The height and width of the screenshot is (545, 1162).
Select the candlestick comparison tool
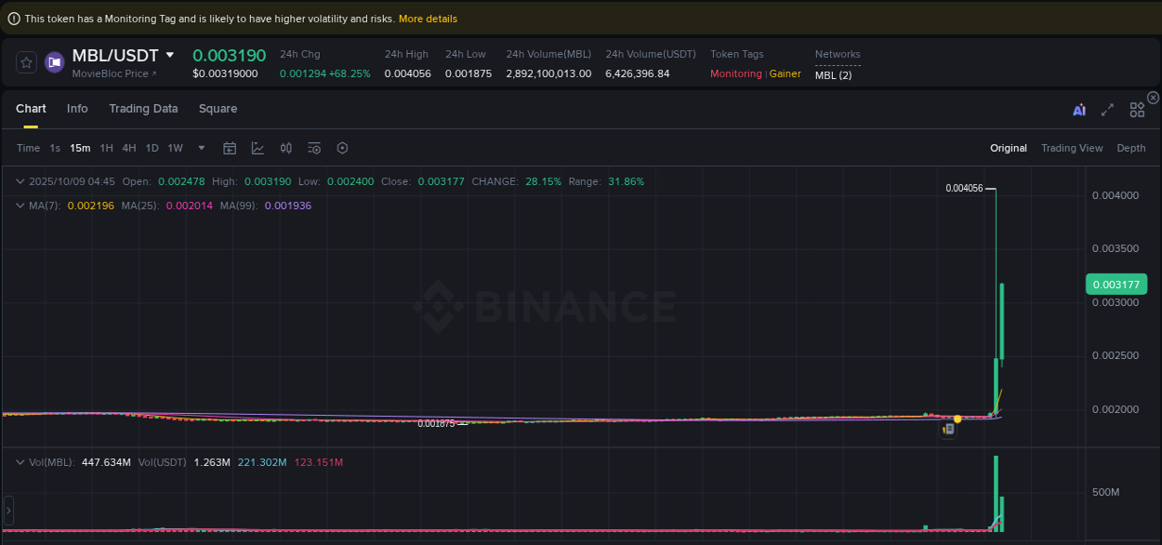(285, 148)
